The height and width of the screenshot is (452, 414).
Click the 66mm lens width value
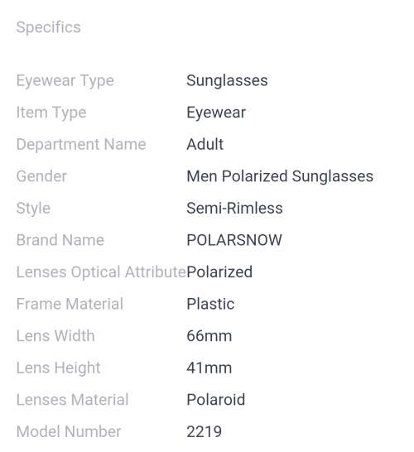[209, 336]
